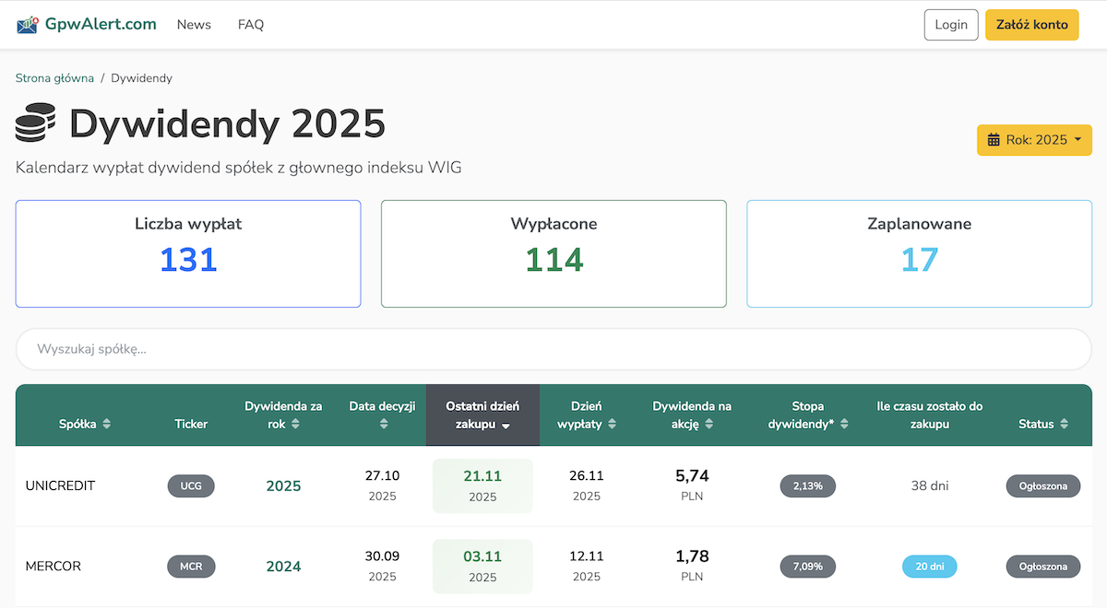Image resolution: width=1107 pixels, height=608 pixels.
Task: Sort by Status column arrows
Action: tap(1064, 424)
